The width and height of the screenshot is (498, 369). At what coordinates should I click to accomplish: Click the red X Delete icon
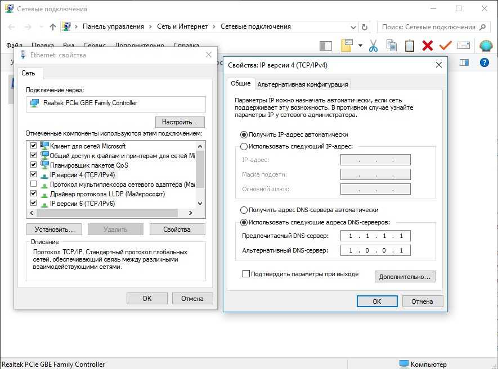(428, 46)
